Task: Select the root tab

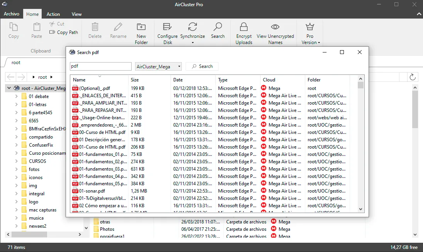Action: tap(16, 63)
